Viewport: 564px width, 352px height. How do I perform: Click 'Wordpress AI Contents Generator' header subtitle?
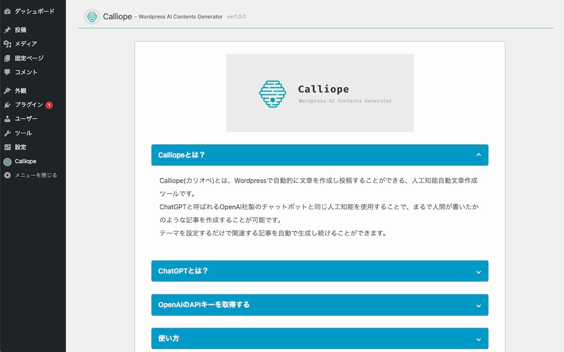pos(180,17)
